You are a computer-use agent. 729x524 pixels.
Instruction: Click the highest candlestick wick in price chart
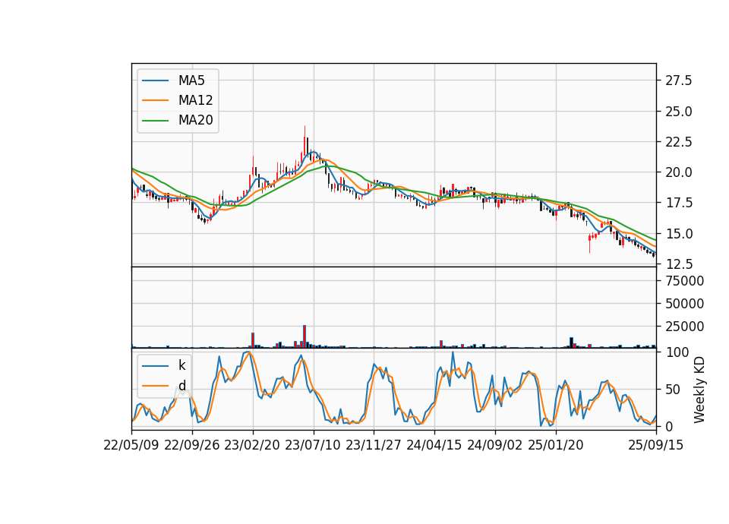pyautogui.click(x=305, y=140)
